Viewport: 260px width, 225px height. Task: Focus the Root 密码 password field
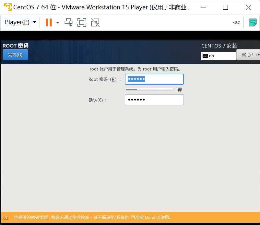(x=154, y=79)
